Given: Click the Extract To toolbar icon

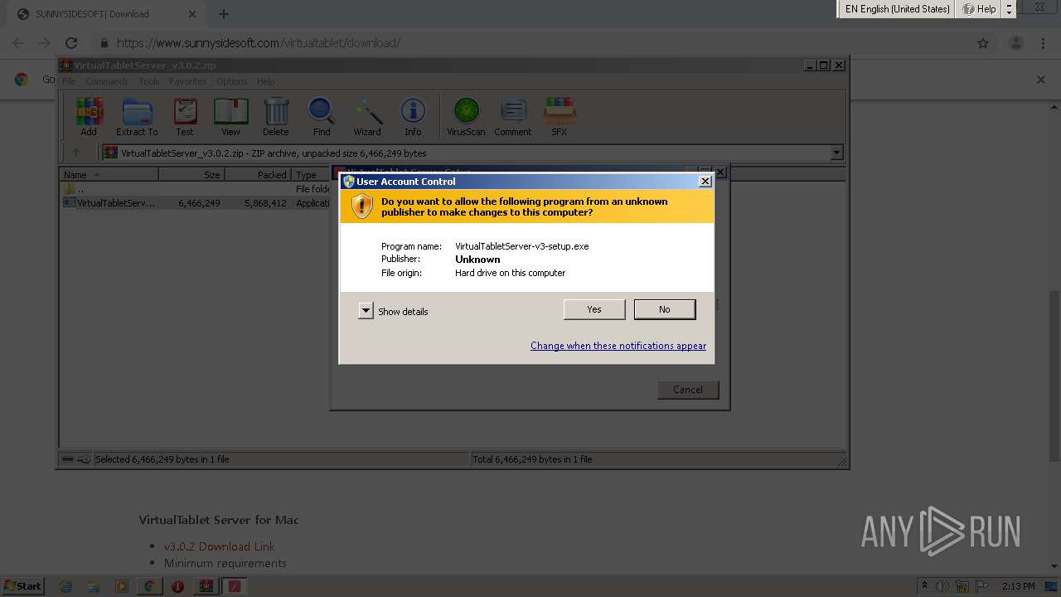Looking at the screenshot, I should point(137,117).
